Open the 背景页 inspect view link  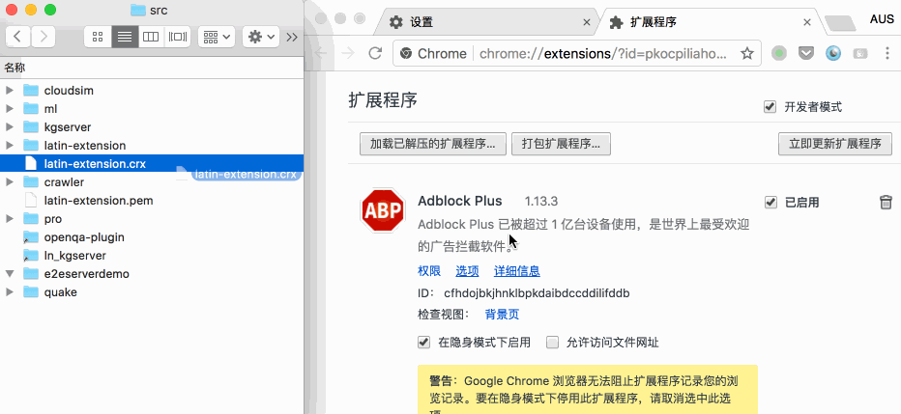(502, 315)
